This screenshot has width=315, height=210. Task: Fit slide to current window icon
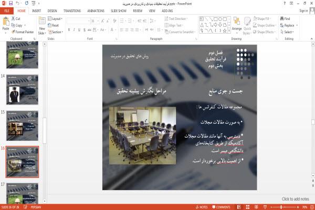[312, 207]
